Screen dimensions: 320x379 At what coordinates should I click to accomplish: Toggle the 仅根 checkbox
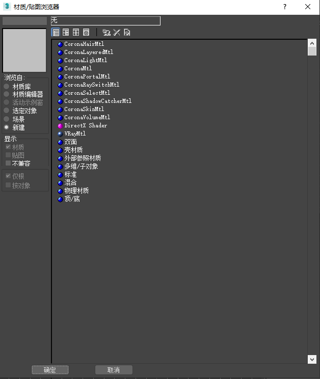tap(8, 176)
